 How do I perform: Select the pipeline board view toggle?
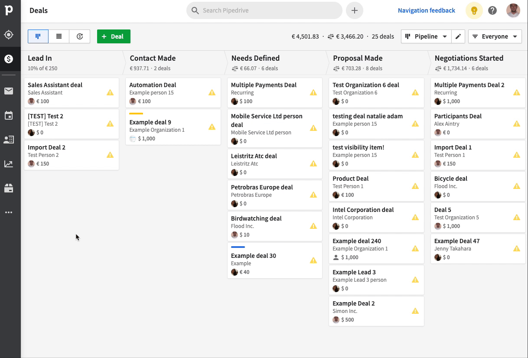point(38,36)
